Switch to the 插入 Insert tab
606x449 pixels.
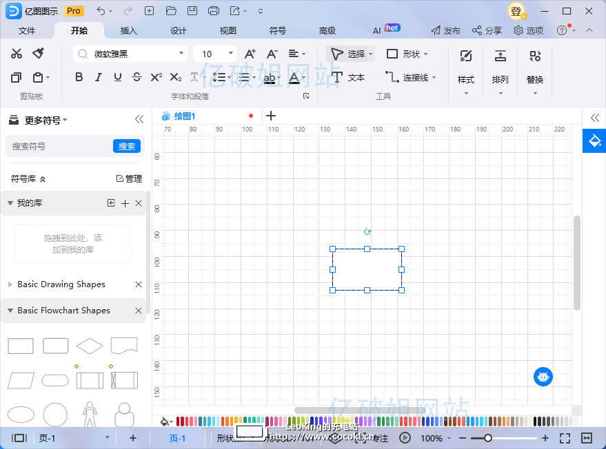coord(129,30)
